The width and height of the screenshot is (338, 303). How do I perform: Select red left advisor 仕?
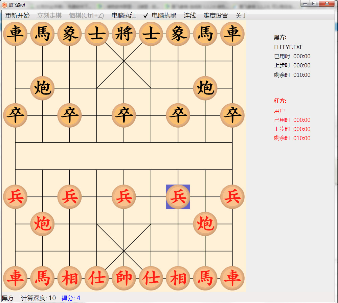click(x=96, y=278)
